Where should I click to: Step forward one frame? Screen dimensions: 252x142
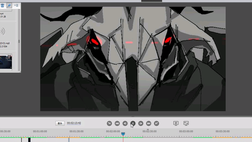tap(141, 123)
